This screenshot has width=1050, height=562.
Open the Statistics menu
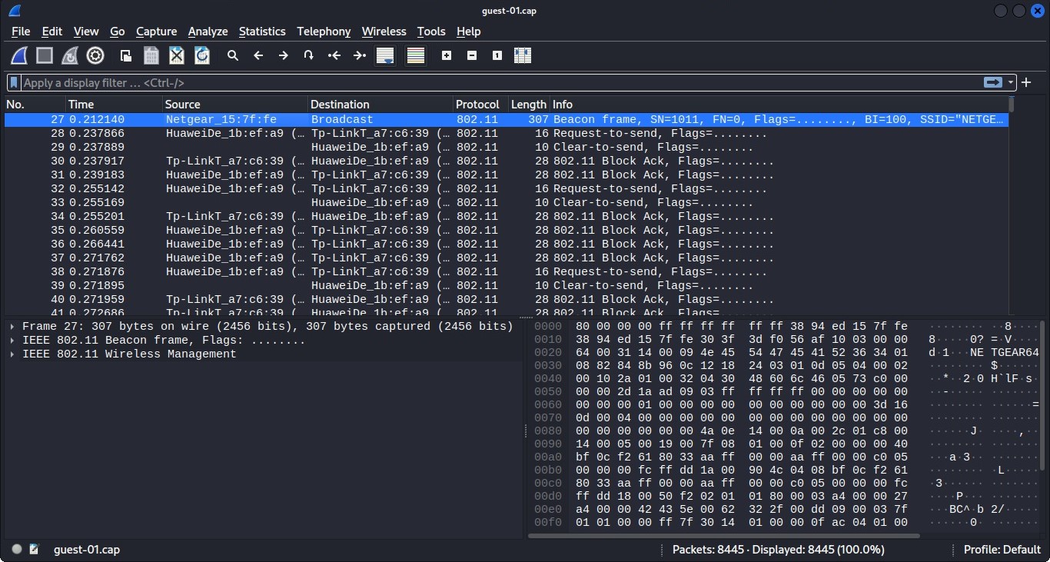pos(261,32)
